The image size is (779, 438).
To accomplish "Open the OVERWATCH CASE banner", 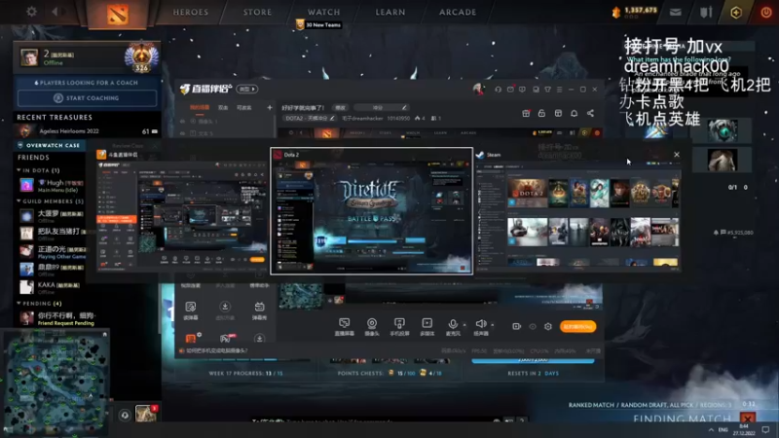I will pyautogui.click(x=50, y=145).
